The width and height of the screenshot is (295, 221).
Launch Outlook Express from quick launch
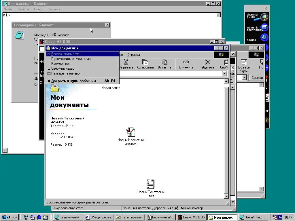pos(32,217)
